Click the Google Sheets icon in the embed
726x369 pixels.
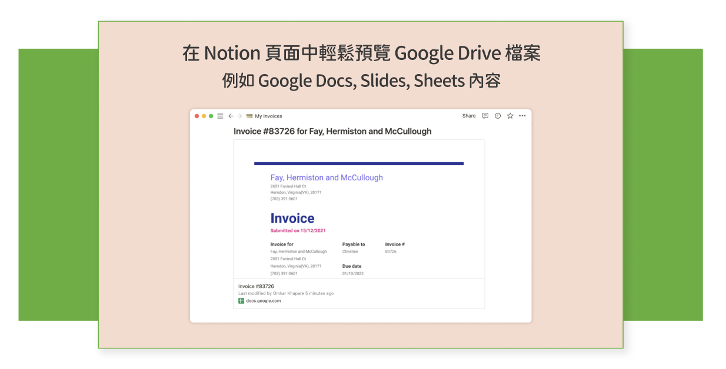(x=241, y=301)
